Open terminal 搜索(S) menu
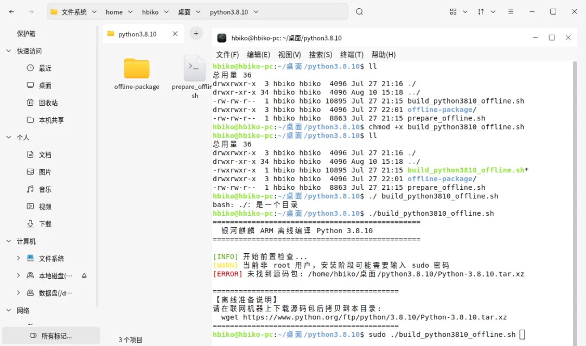Screen dimensions: 586x346 tap(320, 55)
